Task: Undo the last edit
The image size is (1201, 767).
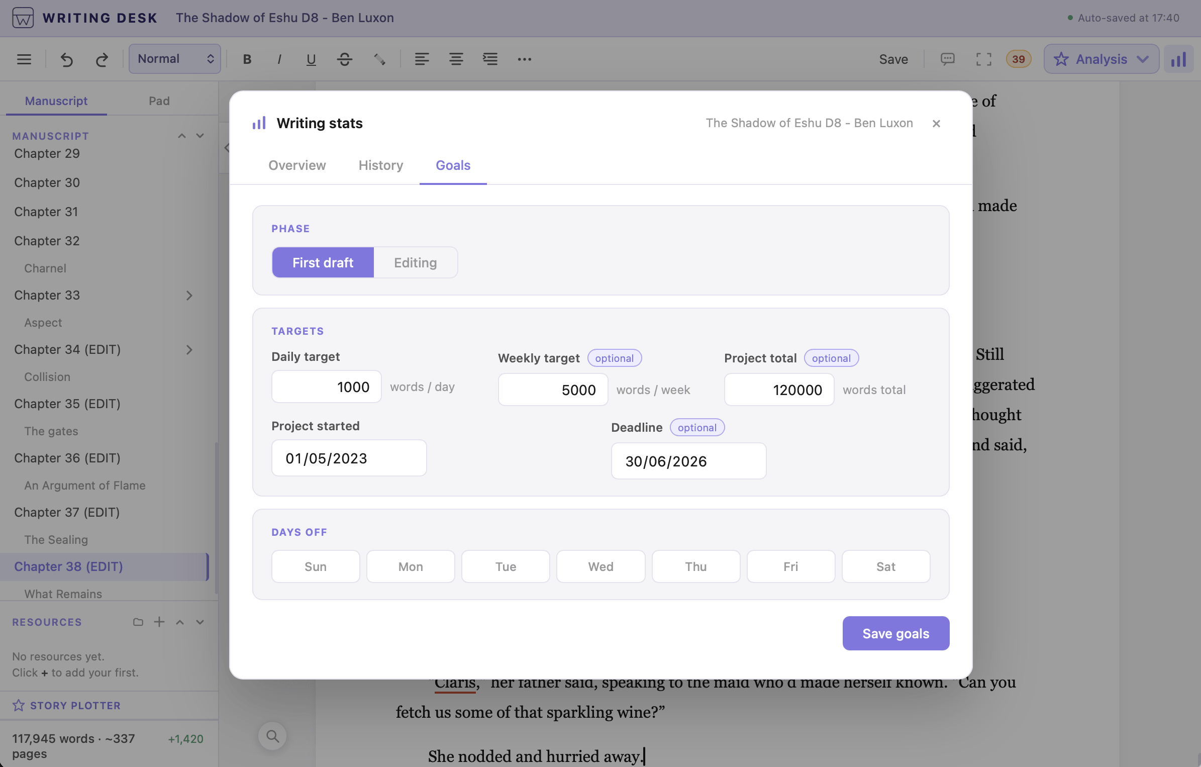Action: tap(67, 59)
